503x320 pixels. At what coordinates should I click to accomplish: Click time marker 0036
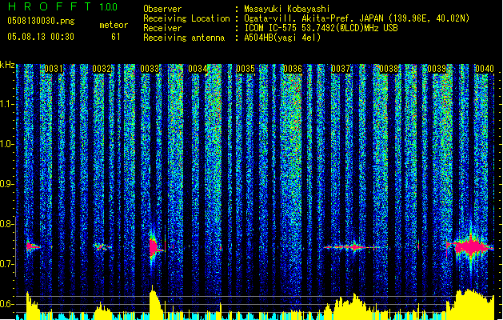click(293, 69)
